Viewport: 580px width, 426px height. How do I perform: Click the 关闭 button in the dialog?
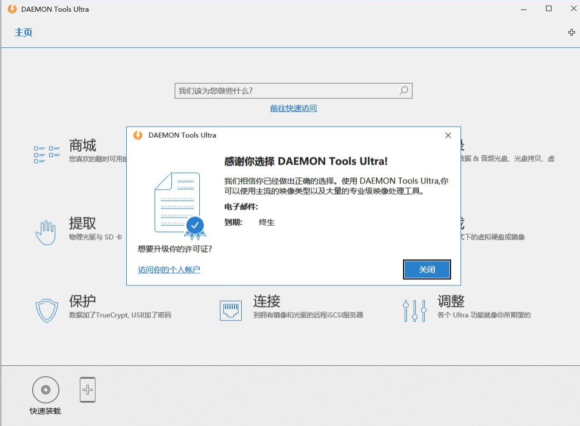click(427, 269)
